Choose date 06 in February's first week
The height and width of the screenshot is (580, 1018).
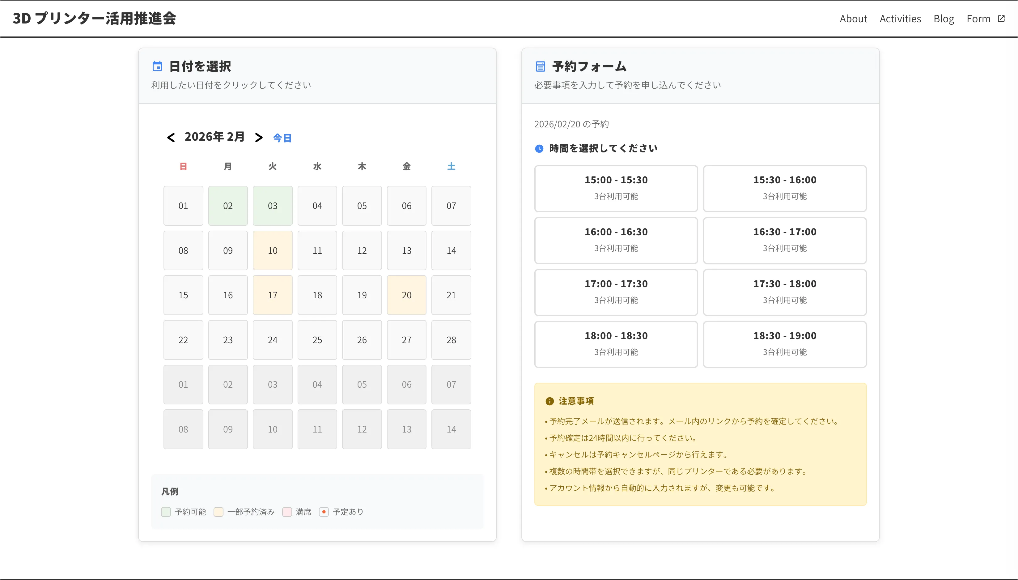[406, 206]
